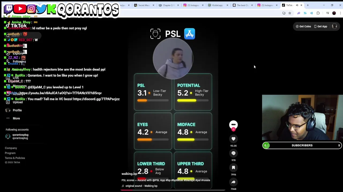Open the purple extension icon in the toolbar
Viewport: 343px width, 192px height.
299,13
